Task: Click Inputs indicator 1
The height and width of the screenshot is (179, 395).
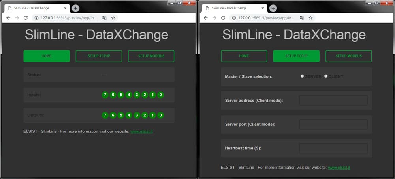Action: pyautogui.click(x=152, y=95)
